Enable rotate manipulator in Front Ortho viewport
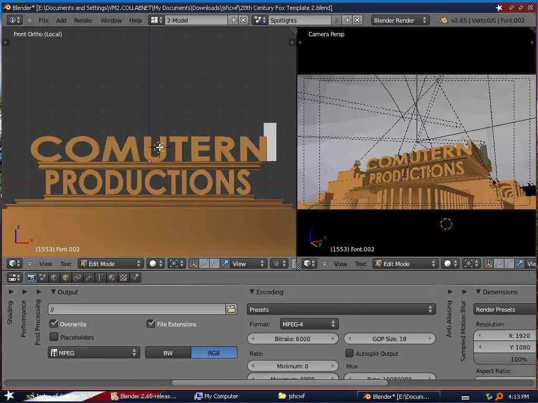Image resolution: width=538 pixels, height=403 pixels. pos(215,263)
